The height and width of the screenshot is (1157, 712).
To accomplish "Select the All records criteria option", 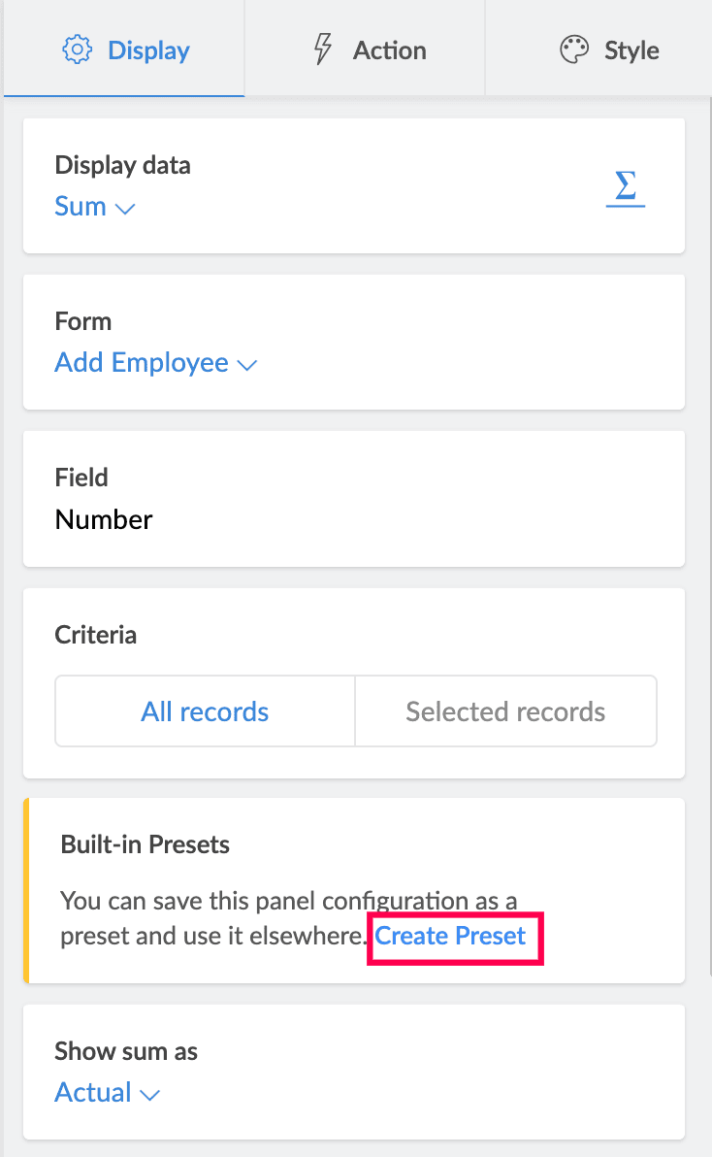I will coord(205,711).
